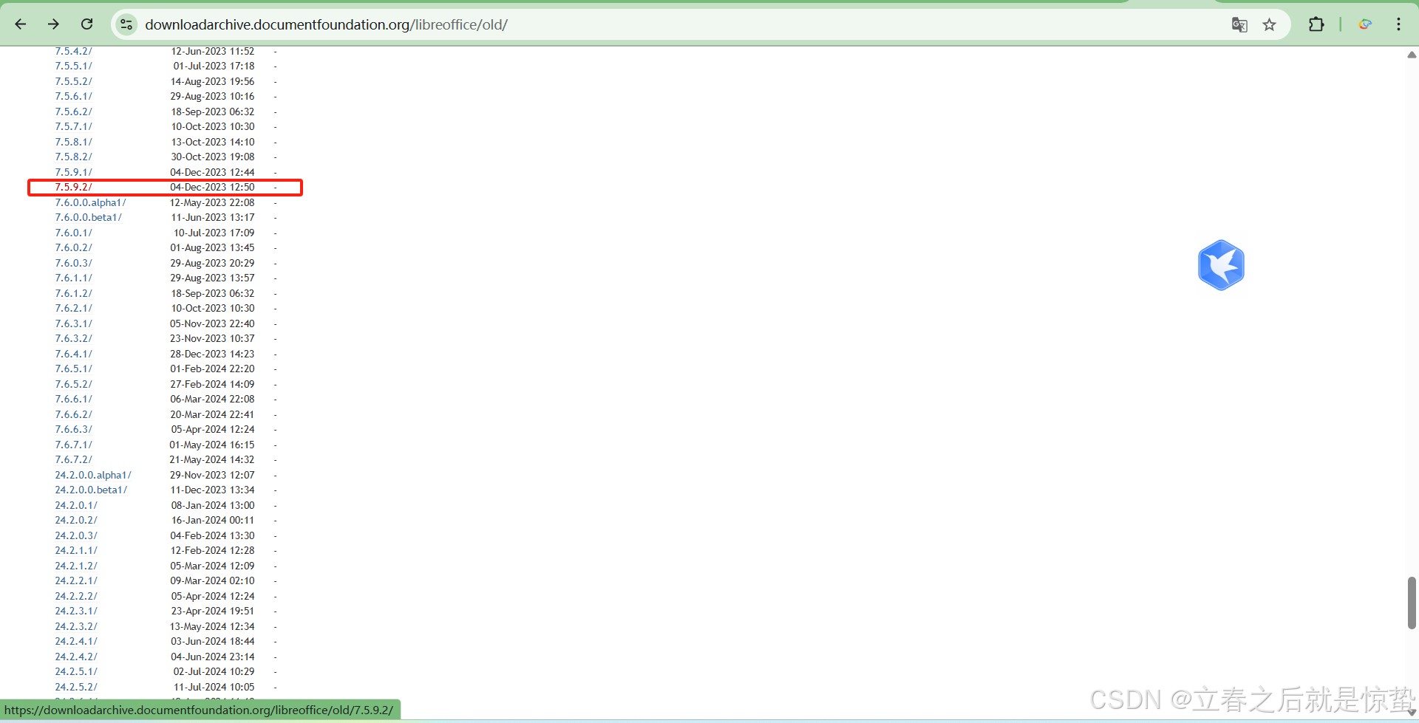Open the 7.6.0.0.alpha1 directory

pyautogui.click(x=89, y=202)
